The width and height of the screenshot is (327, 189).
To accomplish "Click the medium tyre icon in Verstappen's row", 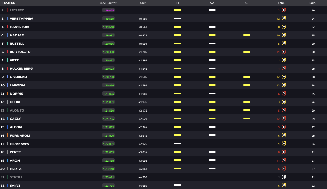I will [284, 18].
